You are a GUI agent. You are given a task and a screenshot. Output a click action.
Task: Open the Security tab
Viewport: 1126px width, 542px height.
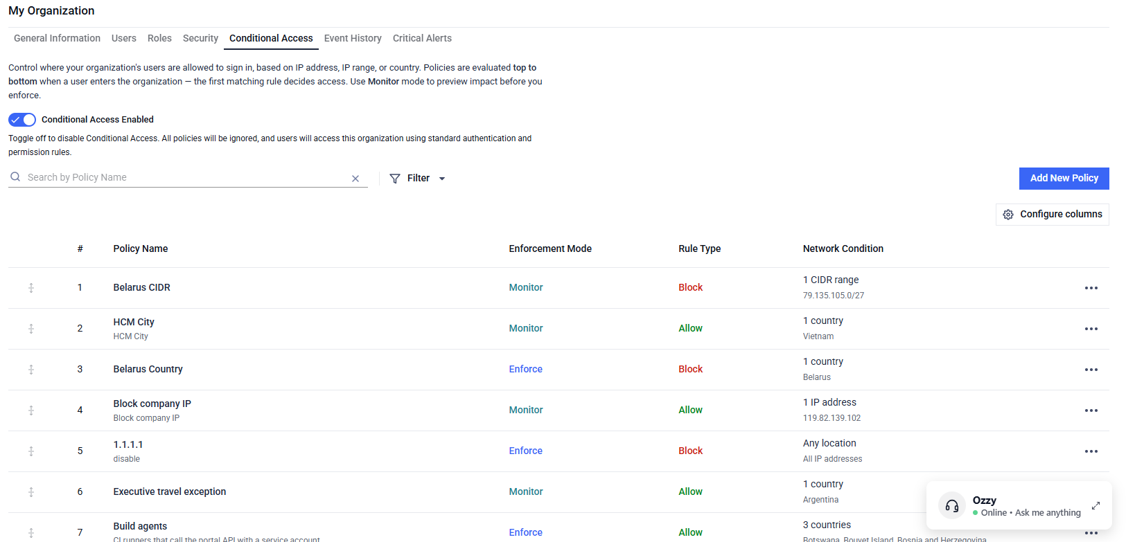pos(200,38)
